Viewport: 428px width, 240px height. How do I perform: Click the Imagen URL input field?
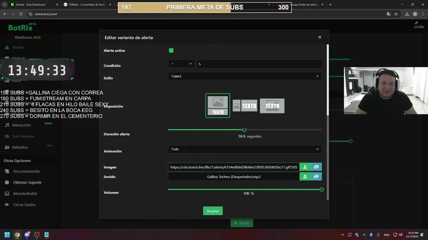234,167
